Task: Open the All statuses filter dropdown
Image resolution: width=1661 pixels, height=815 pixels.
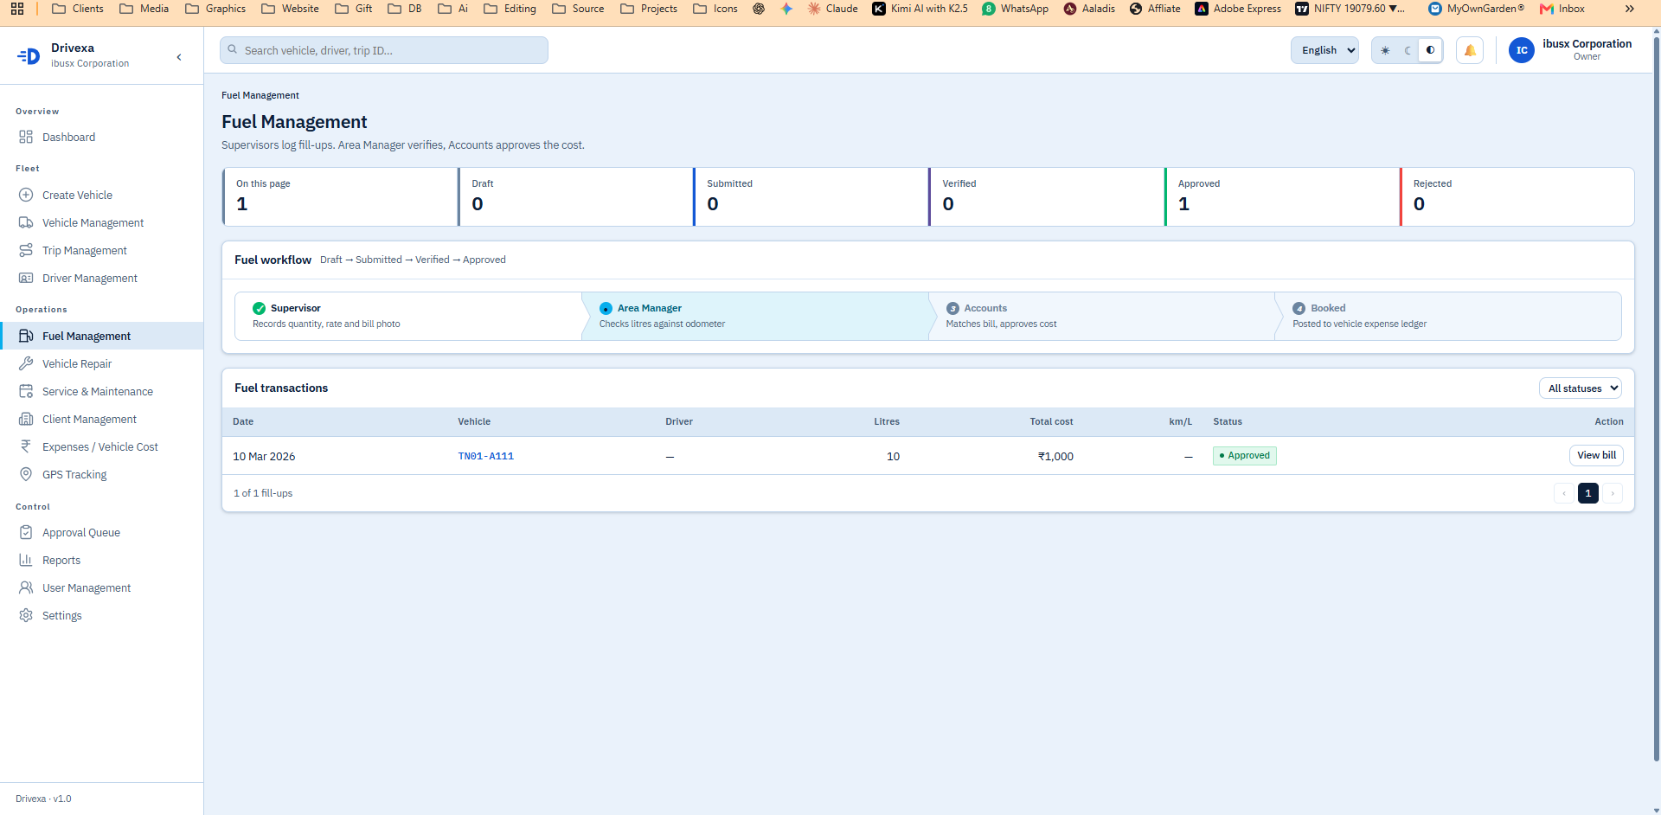Action: point(1581,388)
